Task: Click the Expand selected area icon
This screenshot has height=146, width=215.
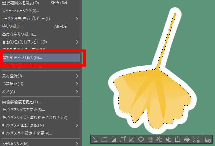Action: click(123, 139)
